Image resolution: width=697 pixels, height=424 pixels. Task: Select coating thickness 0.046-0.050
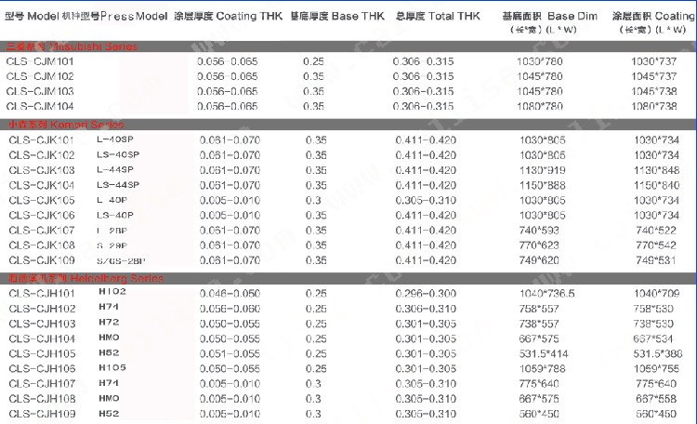click(230, 294)
